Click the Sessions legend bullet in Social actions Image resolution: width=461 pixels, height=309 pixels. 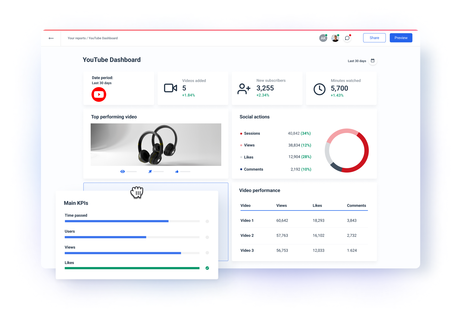tap(241, 133)
